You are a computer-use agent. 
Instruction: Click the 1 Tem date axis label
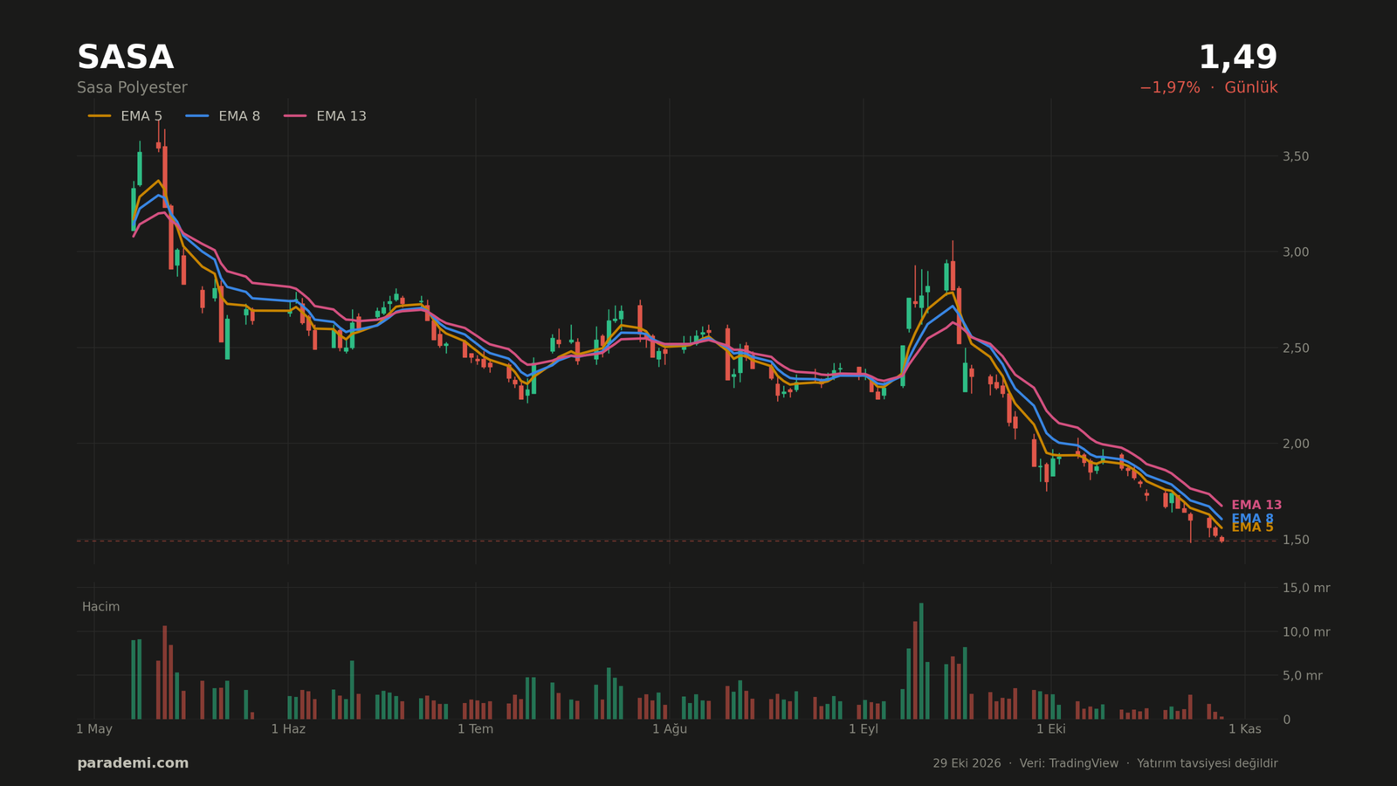(475, 729)
